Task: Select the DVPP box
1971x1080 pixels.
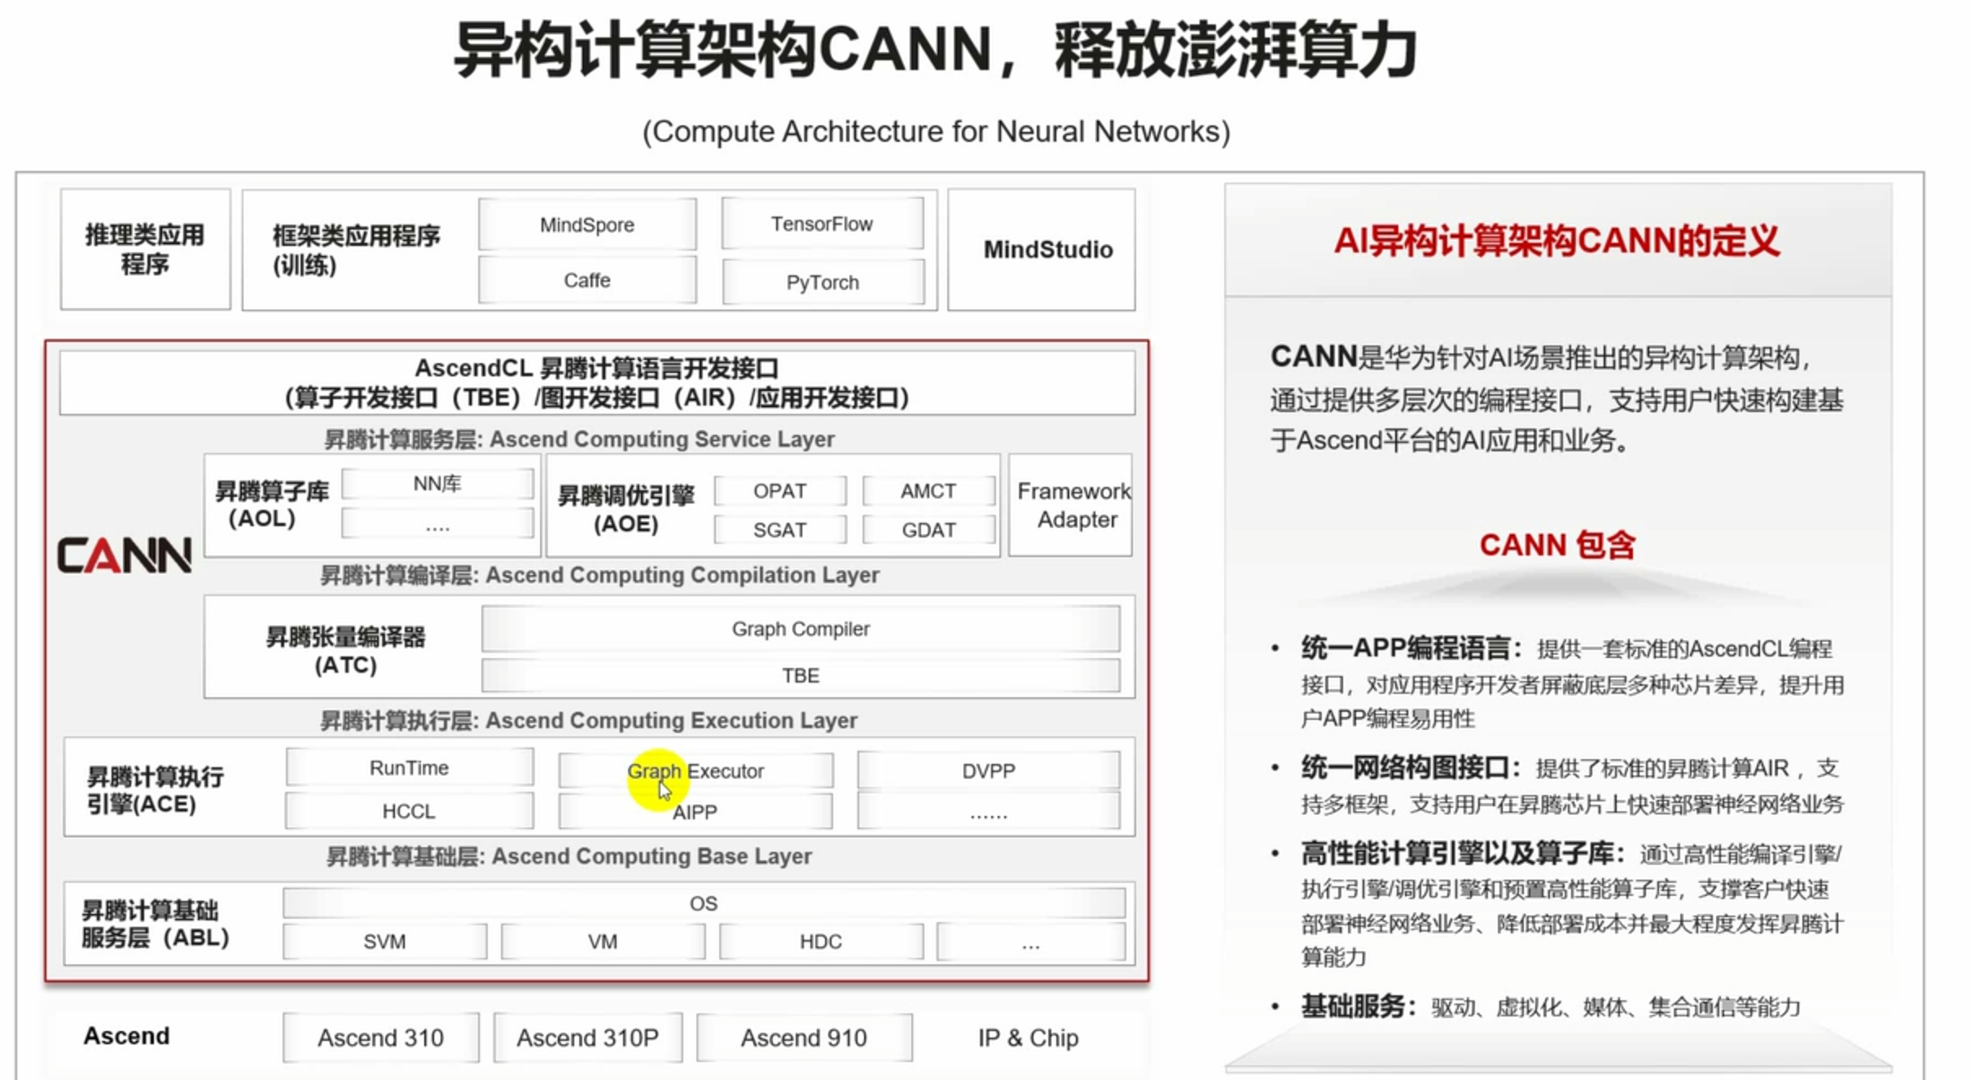Action: (x=988, y=770)
